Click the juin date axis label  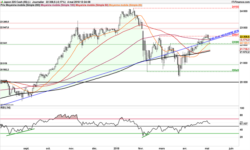pyautogui.click(x=231, y=149)
